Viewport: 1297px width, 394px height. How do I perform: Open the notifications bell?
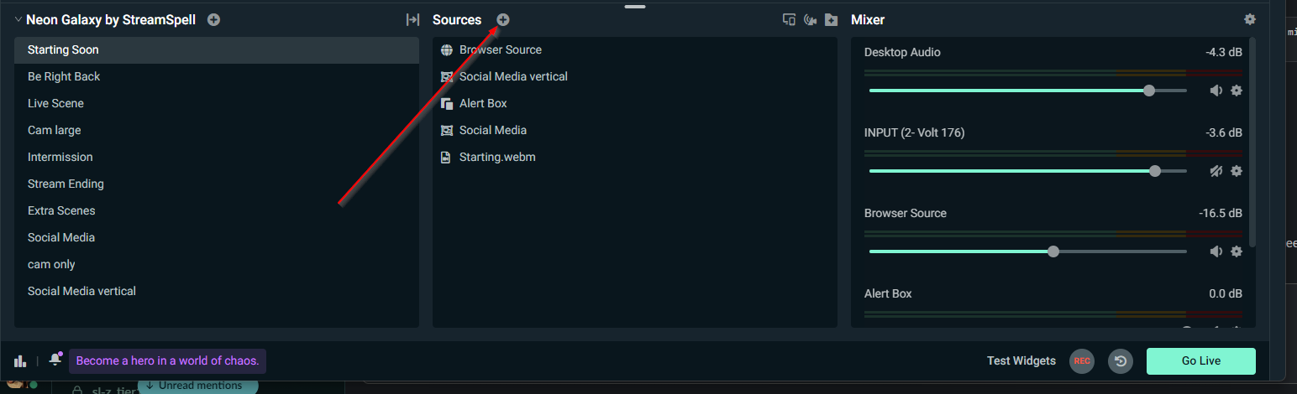tap(55, 360)
